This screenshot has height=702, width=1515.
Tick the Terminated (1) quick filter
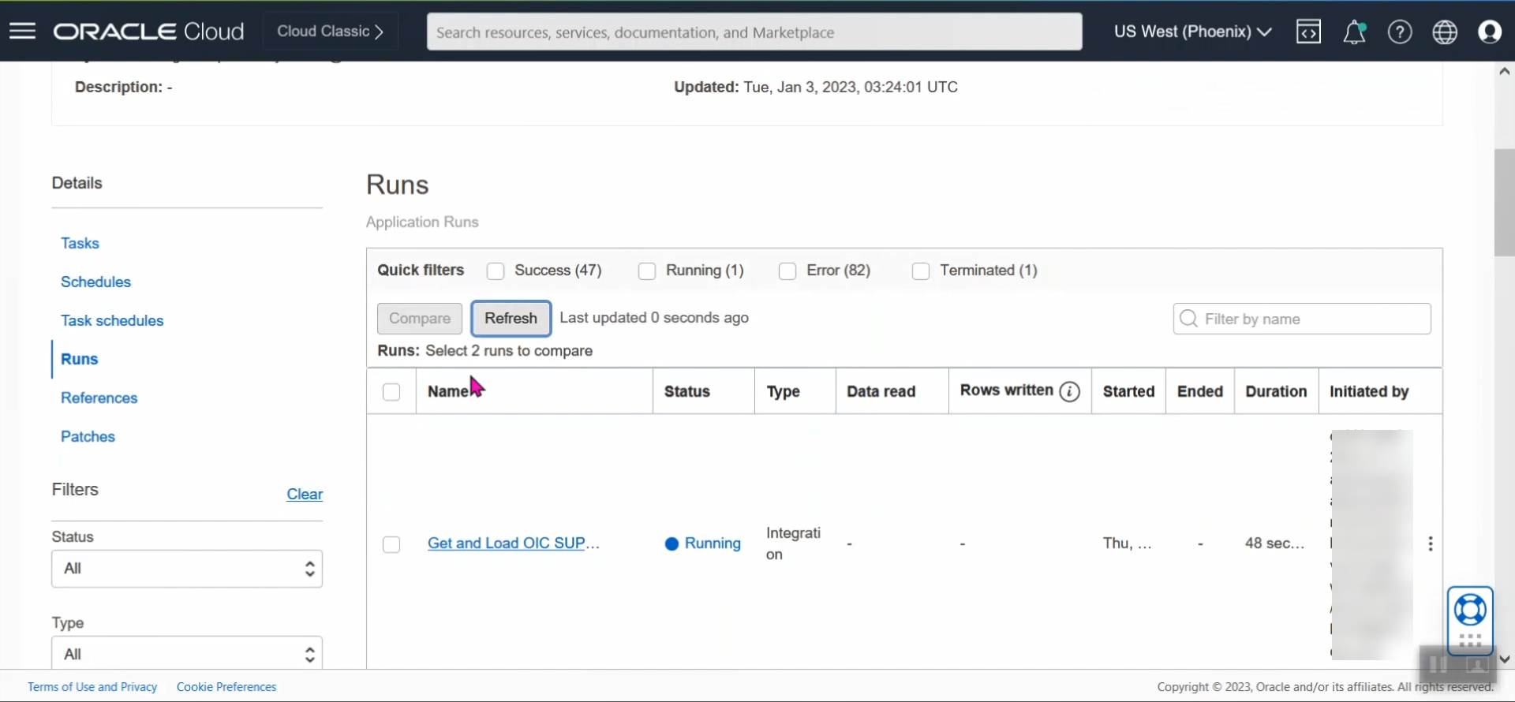coord(920,271)
